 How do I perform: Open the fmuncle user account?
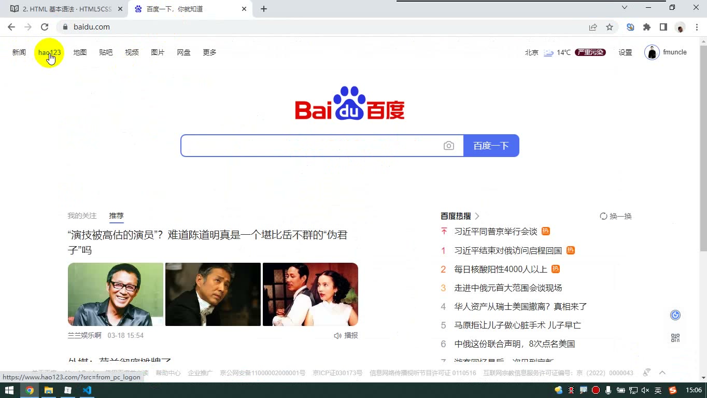(x=666, y=52)
